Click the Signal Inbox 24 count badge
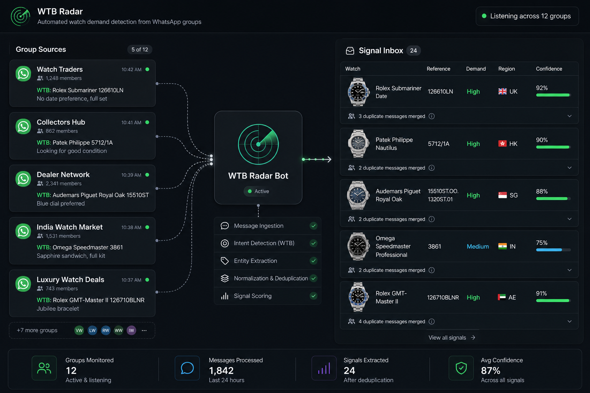Screen dimensions: 590x393 click(x=413, y=51)
